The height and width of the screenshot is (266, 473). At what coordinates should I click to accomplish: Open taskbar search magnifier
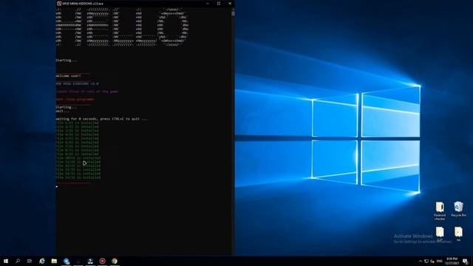18,261
